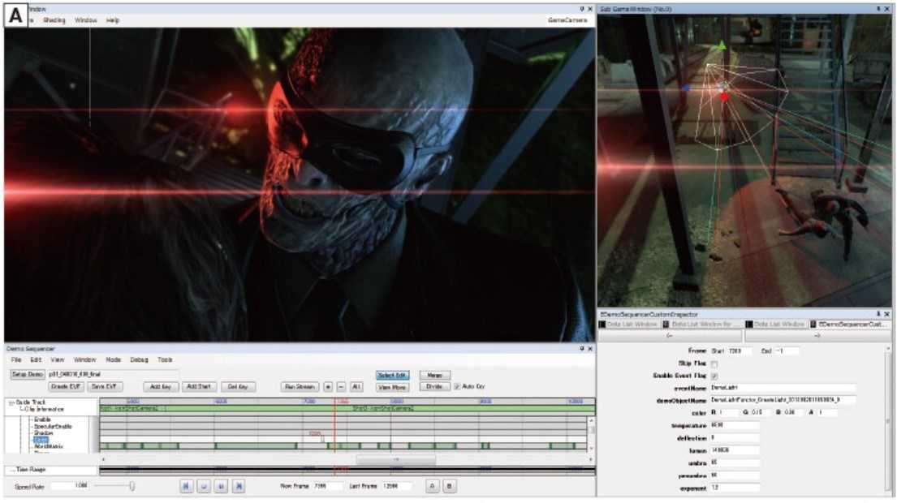This screenshot has height=503, width=897.
Task: Click the minus zoom button in sequencer toolbar
Action: pyautogui.click(x=341, y=387)
